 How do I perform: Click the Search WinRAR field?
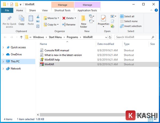click(135, 37)
